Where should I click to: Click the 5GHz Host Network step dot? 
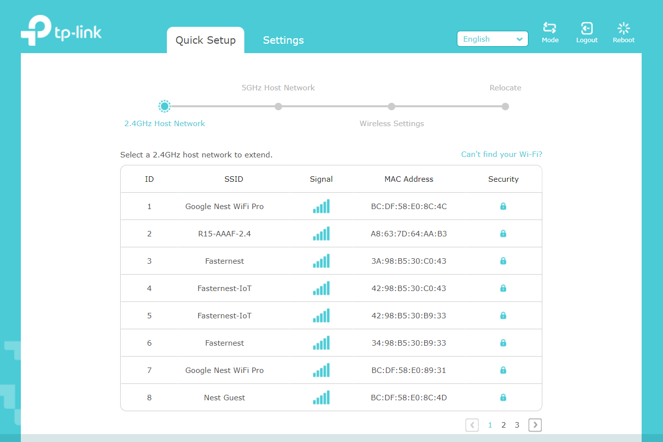[x=278, y=106]
